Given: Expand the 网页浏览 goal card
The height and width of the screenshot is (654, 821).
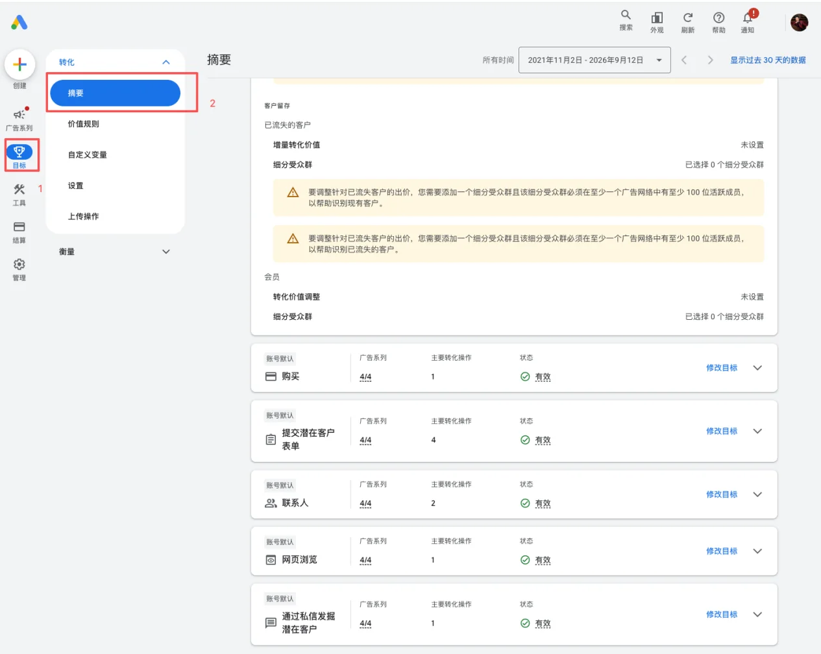Looking at the screenshot, I should [757, 551].
